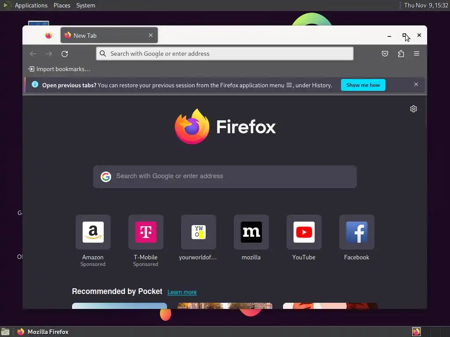450x337 pixels.
Task: Go forward using the forward arrow
Action: tap(49, 54)
